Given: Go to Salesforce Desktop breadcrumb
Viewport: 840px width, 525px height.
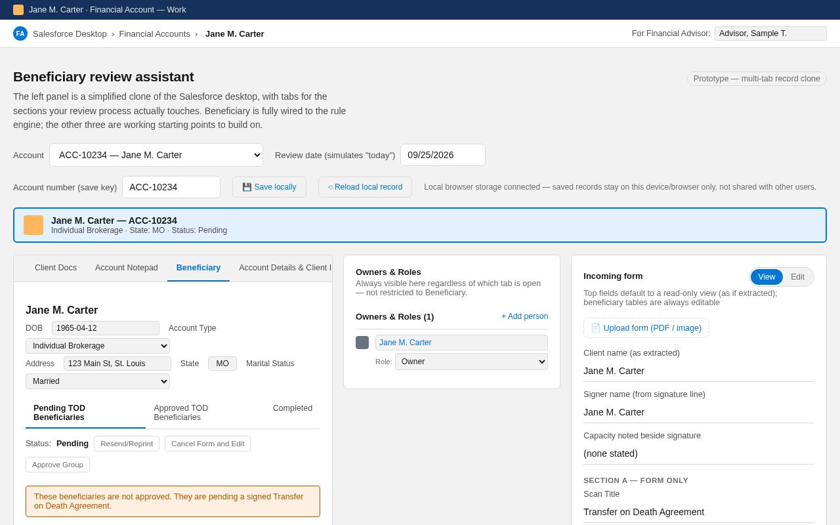Looking at the screenshot, I should (70, 34).
